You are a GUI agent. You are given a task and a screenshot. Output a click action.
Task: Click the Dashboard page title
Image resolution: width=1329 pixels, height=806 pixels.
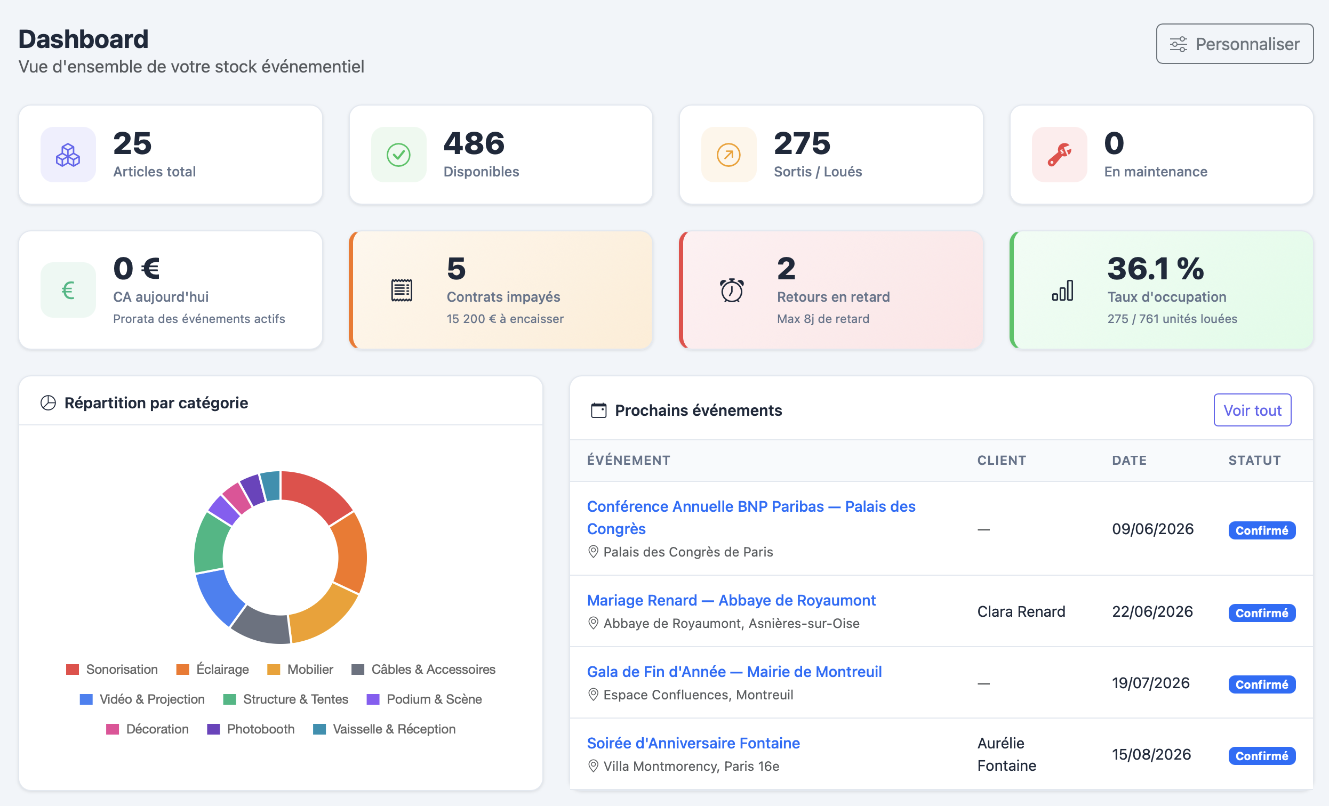(84, 39)
